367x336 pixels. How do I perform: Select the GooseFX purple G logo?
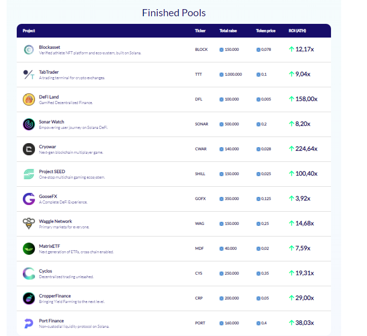pos(29,199)
